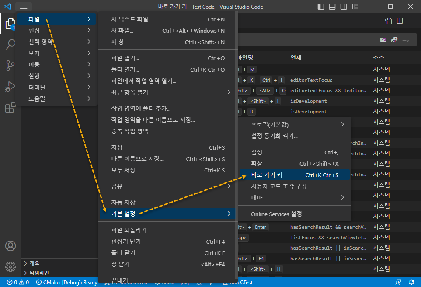Open the editor More Actions ellipsis

(x=411, y=21)
